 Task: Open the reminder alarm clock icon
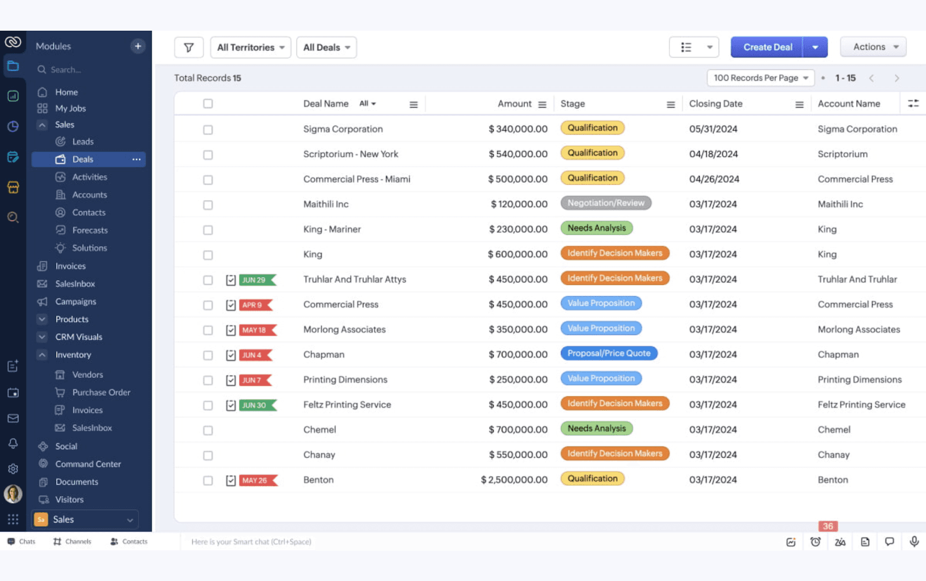click(815, 542)
